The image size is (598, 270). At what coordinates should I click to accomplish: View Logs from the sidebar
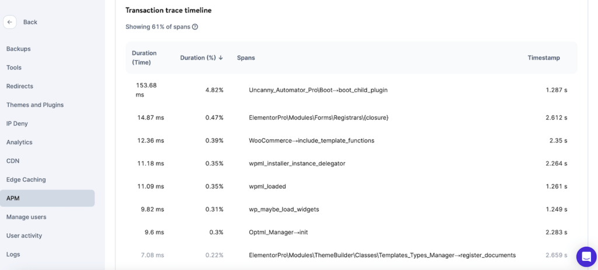click(x=13, y=255)
